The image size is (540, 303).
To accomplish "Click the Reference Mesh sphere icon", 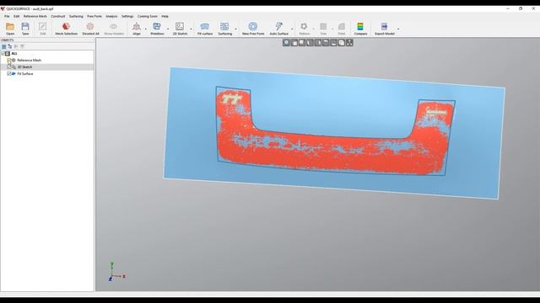I will pyautogui.click(x=13, y=60).
